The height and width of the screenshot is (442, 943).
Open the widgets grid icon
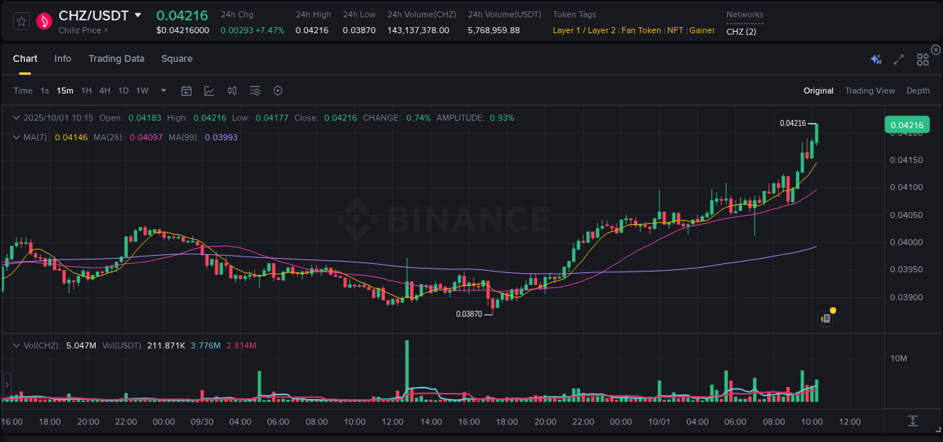923,59
